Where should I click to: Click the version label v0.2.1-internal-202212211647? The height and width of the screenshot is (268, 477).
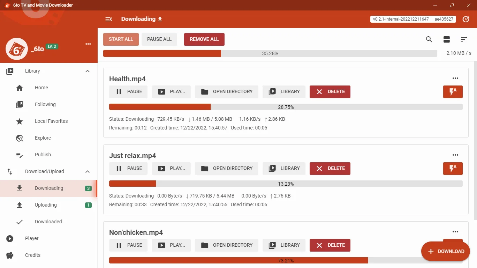click(x=401, y=19)
